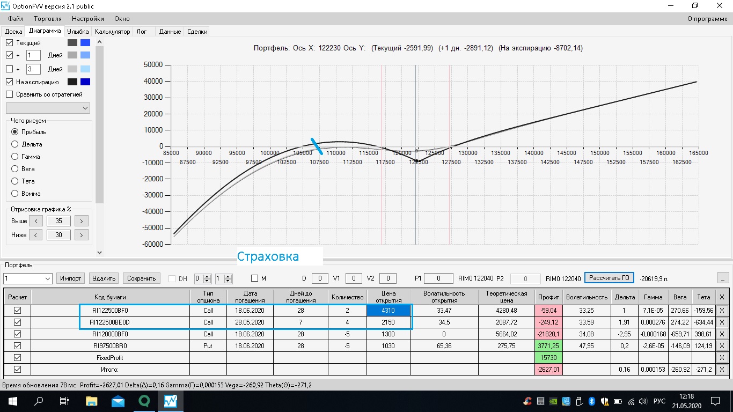Toggle the 'Текущий' curve checkbox
This screenshot has width=733, height=412.
tap(9, 42)
